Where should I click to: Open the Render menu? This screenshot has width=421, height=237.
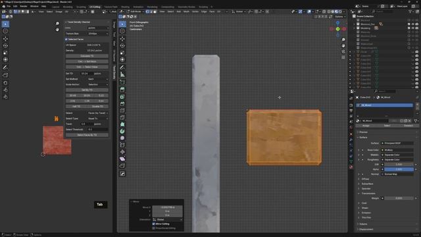[24, 6]
